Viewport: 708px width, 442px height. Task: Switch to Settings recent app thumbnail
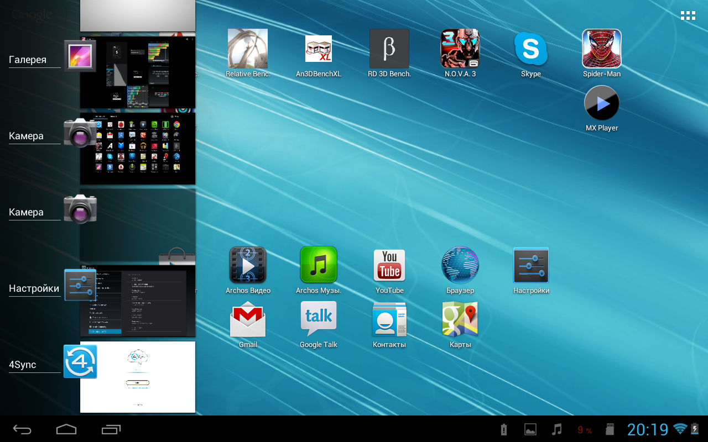[x=138, y=301]
